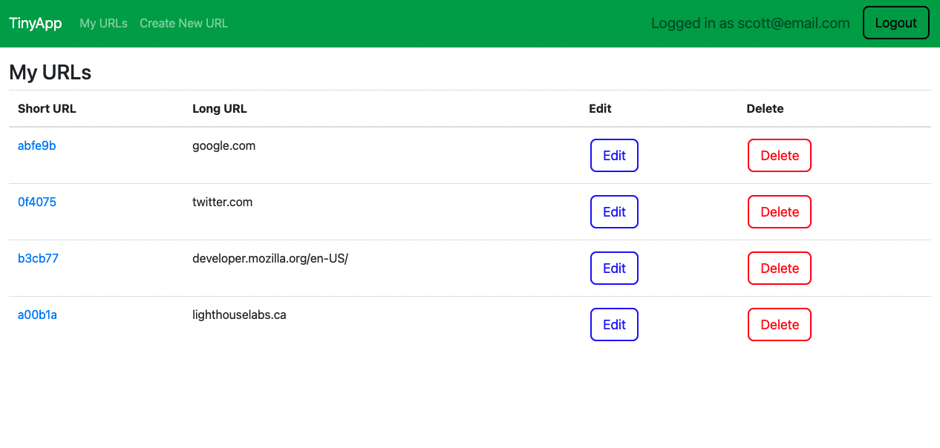Select Create New URL in navigation
The height and width of the screenshot is (448, 940).
[183, 23]
